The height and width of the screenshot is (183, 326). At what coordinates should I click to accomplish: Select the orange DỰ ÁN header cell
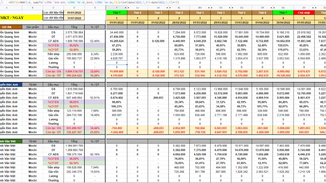click(11, 27)
